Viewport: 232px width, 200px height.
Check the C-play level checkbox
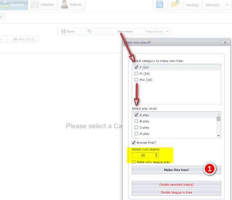[136, 127]
